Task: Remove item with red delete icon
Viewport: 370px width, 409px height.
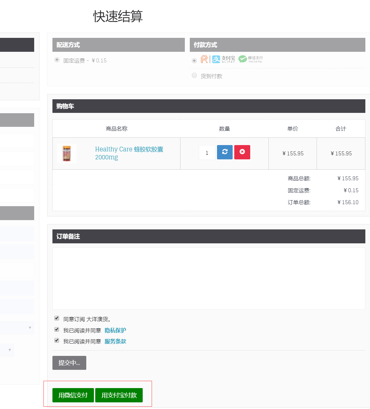Action: [242, 152]
